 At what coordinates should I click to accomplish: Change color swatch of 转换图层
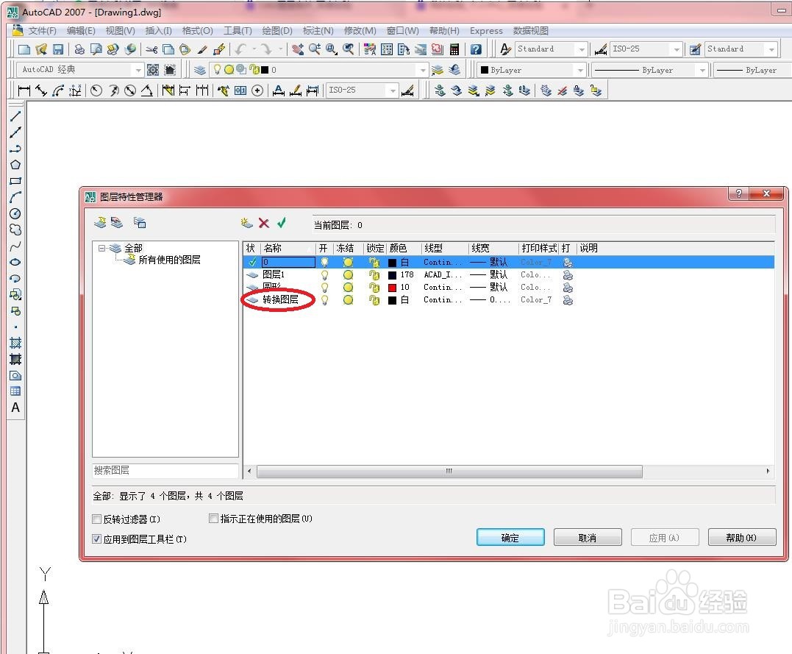(392, 300)
